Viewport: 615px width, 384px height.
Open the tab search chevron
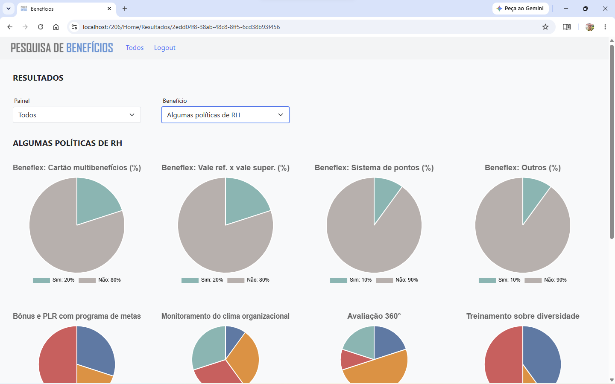pyautogui.click(x=9, y=9)
